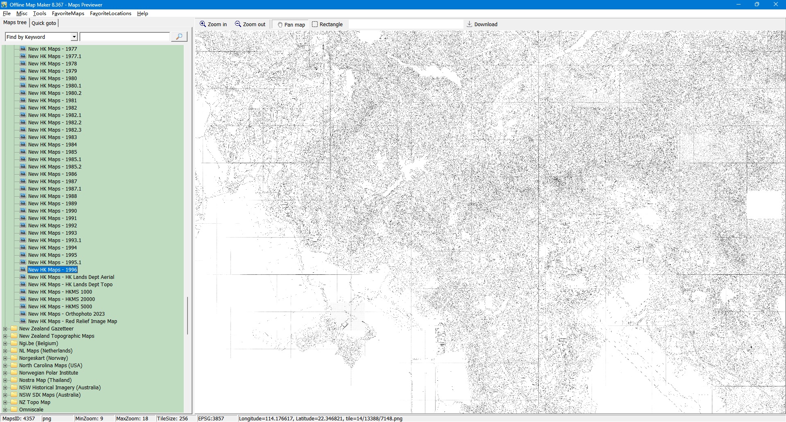Open the Find by Keyword dropdown
The image size is (786, 422).
point(74,37)
